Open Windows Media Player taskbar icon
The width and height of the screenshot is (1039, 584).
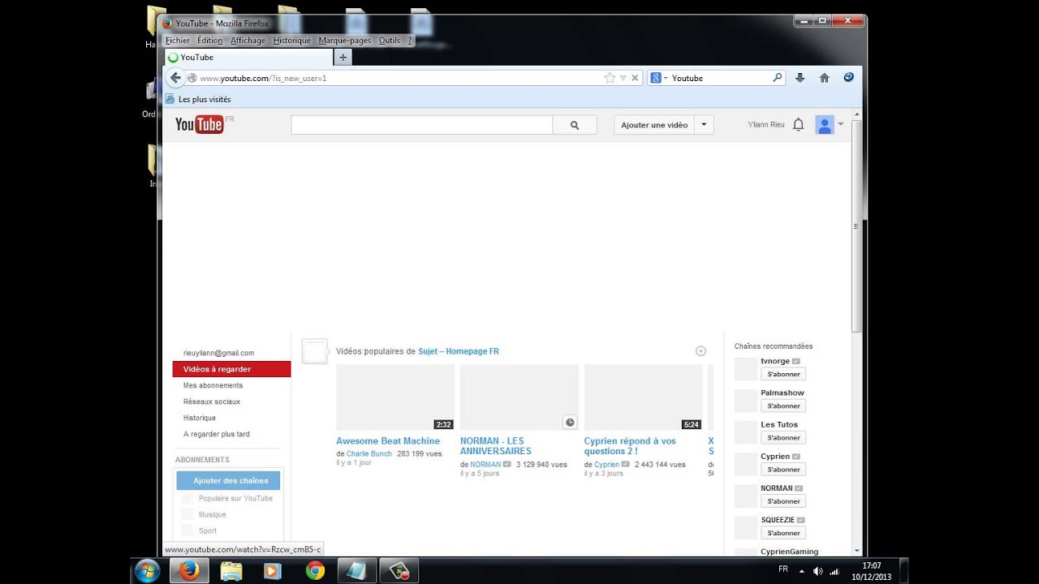272,570
